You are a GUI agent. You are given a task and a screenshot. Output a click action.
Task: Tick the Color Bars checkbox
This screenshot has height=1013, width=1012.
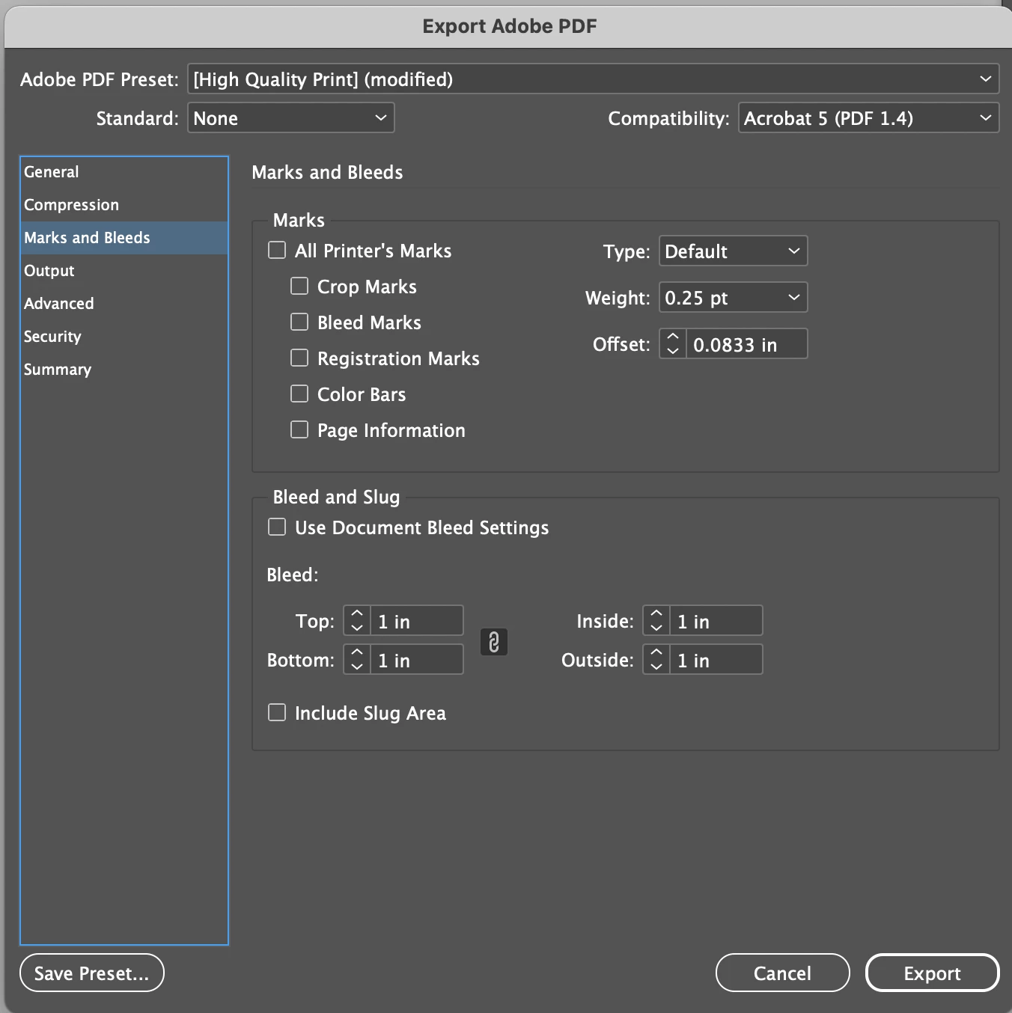299,394
